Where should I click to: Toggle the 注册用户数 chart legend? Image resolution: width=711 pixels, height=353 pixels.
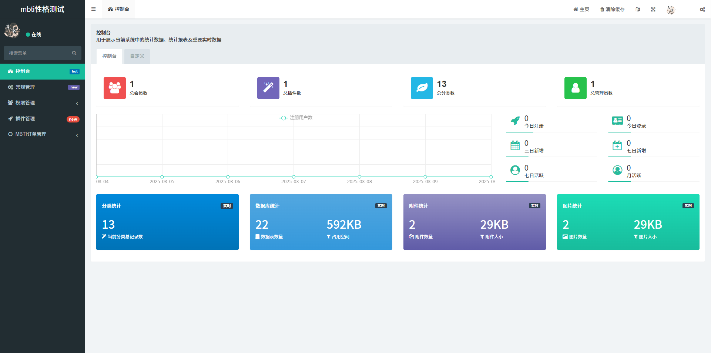pyautogui.click(x=296, y=118)
